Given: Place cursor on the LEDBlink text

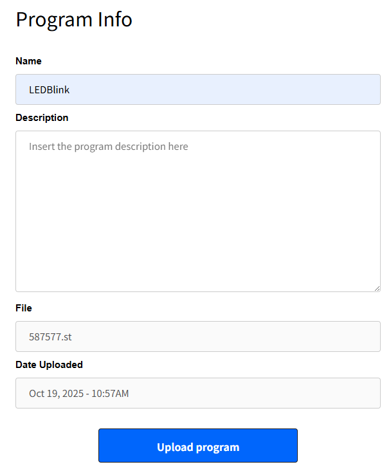Looking at the screenshot, I should (x=49, y=90).
